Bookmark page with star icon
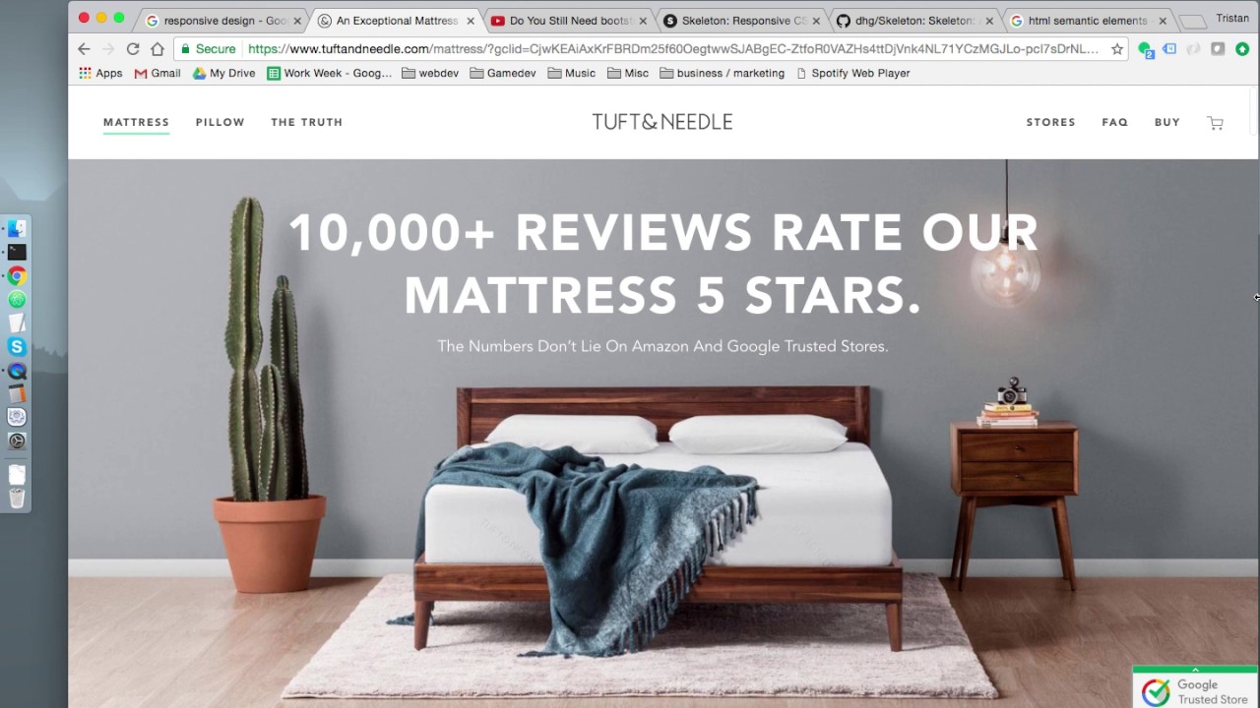 (x=1117, y=49)
